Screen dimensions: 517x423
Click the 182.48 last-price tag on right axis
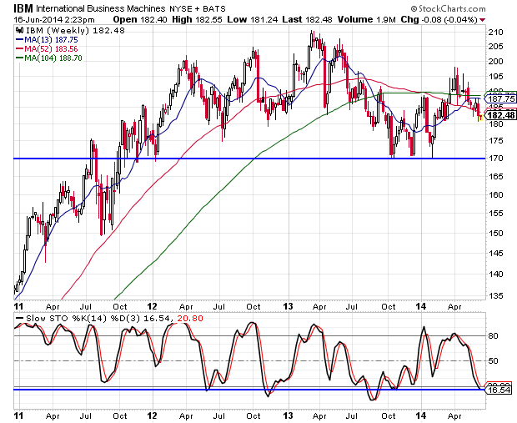[501, 115]
